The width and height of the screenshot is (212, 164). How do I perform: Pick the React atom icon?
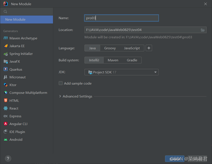5,108
